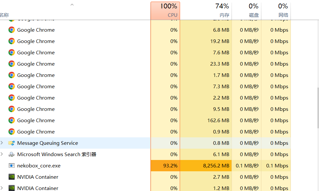The image size is (319, 191).
Task: Click the Chrome icon in the 23.3 MB row
Action: pos(12,64)
